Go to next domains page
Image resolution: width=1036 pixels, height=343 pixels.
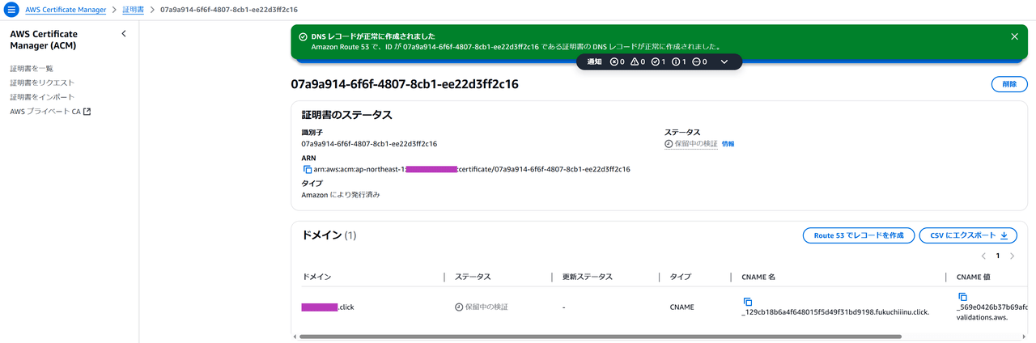[x=1012, y=256]
